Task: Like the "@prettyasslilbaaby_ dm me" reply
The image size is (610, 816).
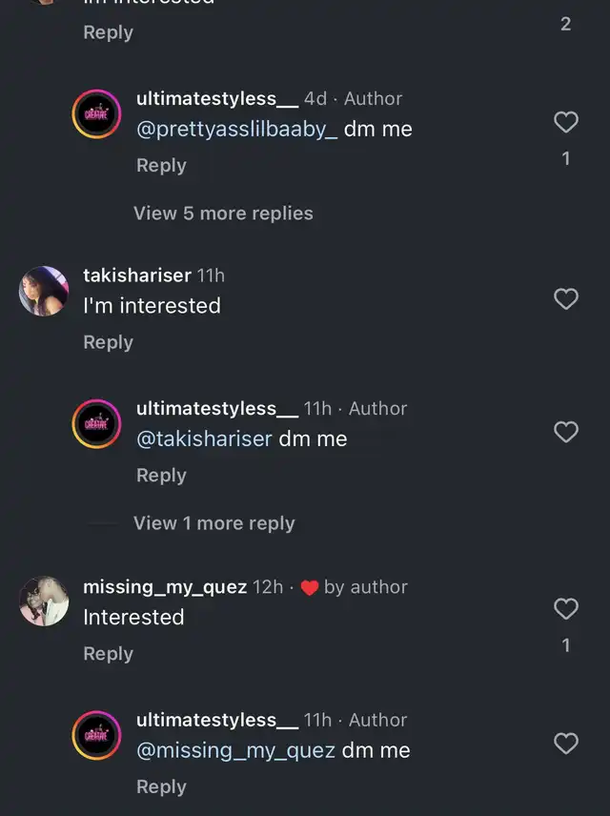Action: click(566, 122)
